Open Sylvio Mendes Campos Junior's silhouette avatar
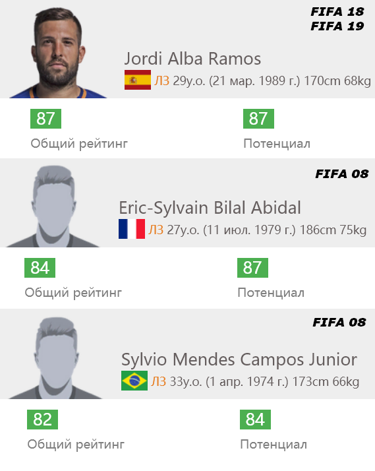 (55, 358)
